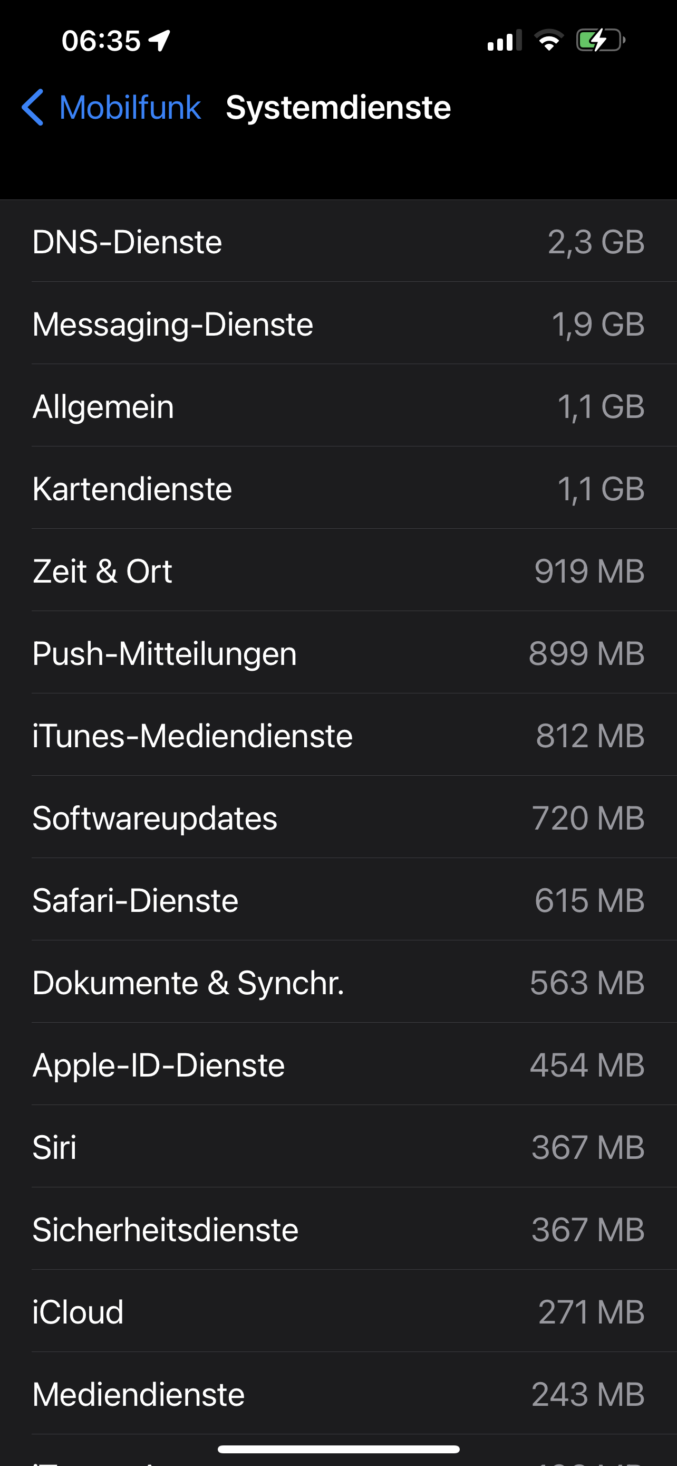677x1466 pixels.
Task: Tap the blue back chevron icon
Action: point(33,107)
